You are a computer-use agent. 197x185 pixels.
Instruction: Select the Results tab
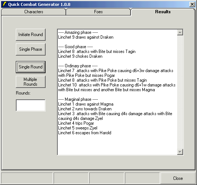(x=163, y=12)
